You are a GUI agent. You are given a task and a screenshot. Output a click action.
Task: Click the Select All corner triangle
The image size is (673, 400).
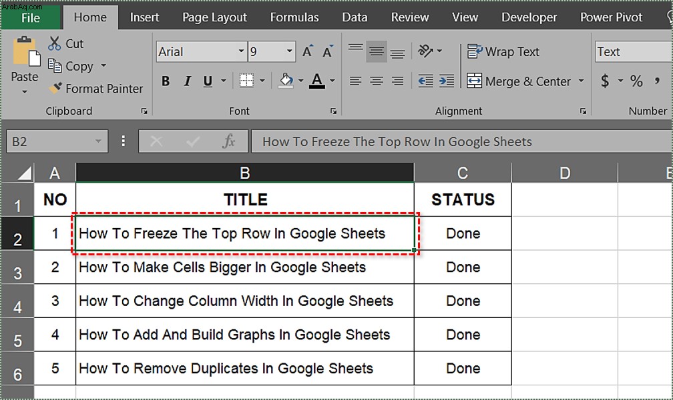pyautogui.click(x=24, y=173)
